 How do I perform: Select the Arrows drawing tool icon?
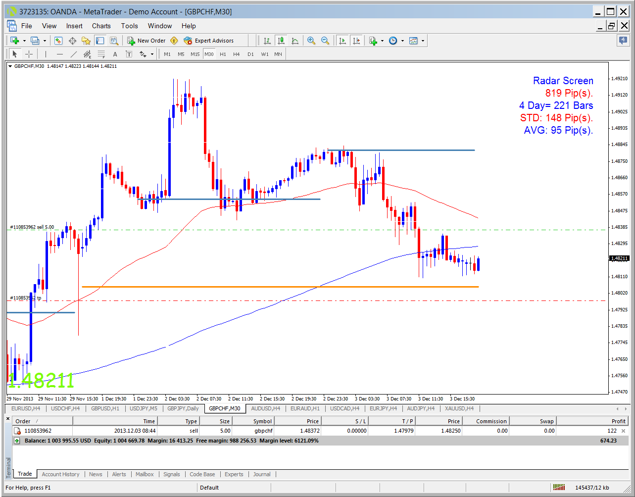pos(143,54)
